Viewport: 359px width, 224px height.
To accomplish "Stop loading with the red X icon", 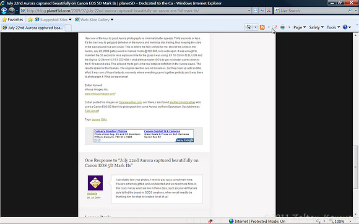I will (269, 11).
